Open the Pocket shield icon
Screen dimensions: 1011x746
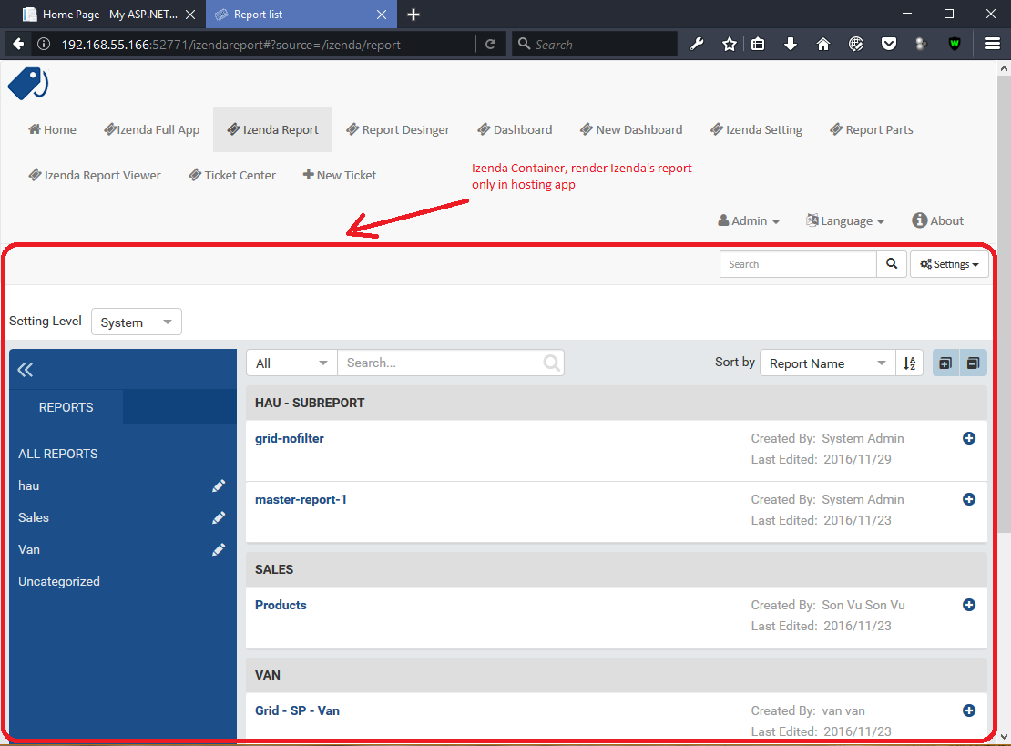pos(888,44)
